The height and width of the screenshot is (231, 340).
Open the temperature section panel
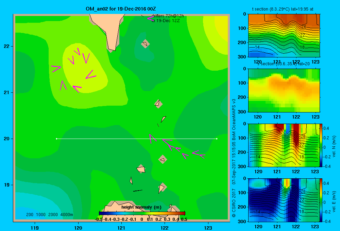click(x=284, y=36)
